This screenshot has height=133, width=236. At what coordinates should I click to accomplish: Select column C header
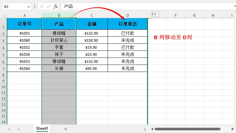[x=92, y=16]
